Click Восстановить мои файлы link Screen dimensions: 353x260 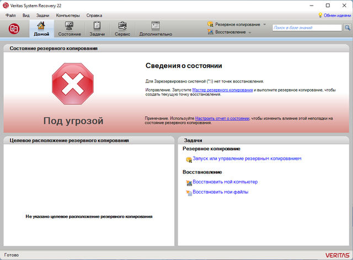click(220, 192)
